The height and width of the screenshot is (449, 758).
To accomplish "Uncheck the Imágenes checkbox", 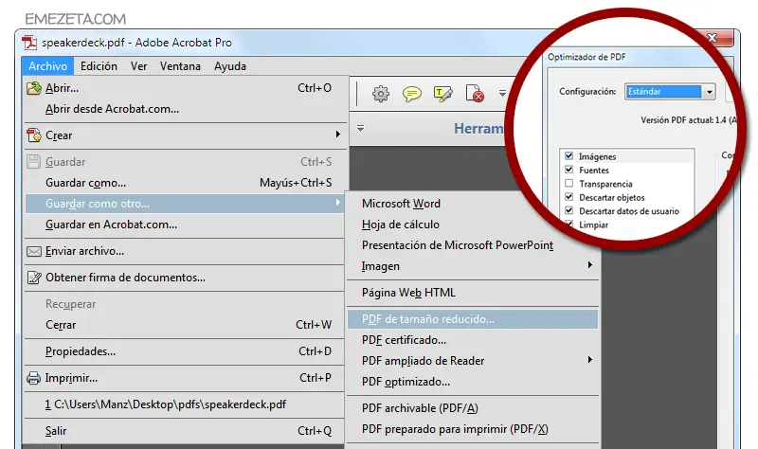I will pyautogui.click(x=568, y=156).
